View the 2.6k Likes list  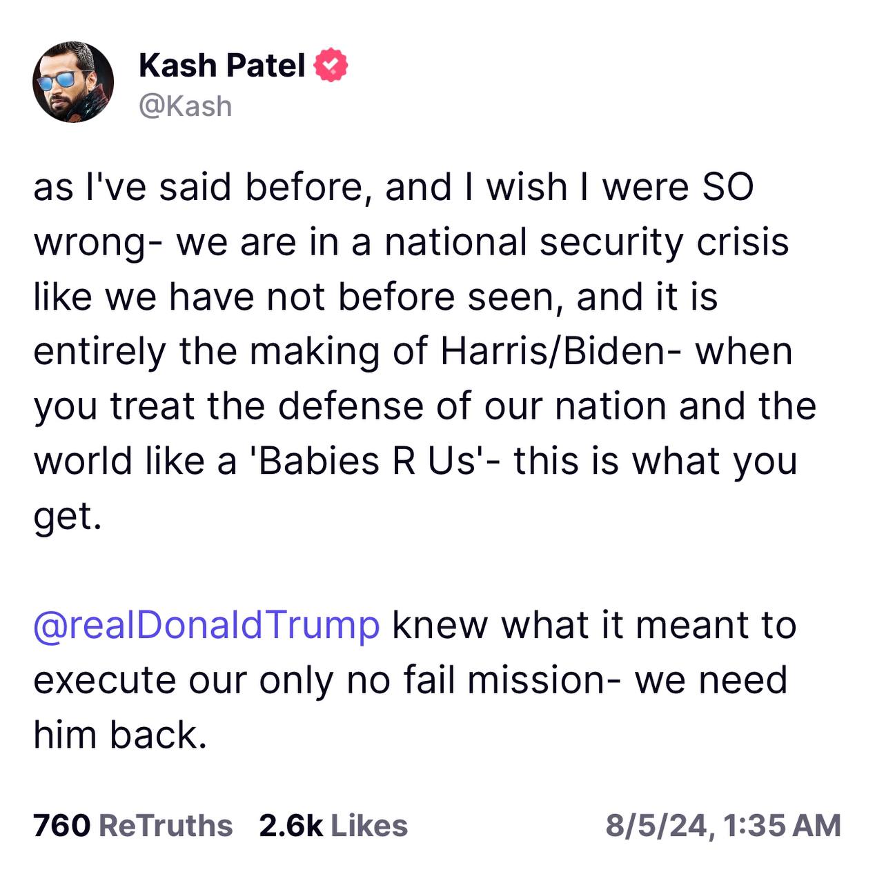[x=333, y=826]
